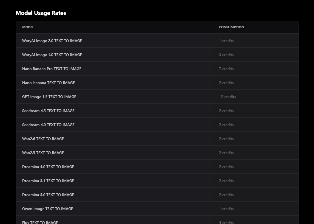The height and width of the screenshot is (224, 314).
Task: Click the 2 credits value for Seedream 4.0
Action: (x=226, y=125)
